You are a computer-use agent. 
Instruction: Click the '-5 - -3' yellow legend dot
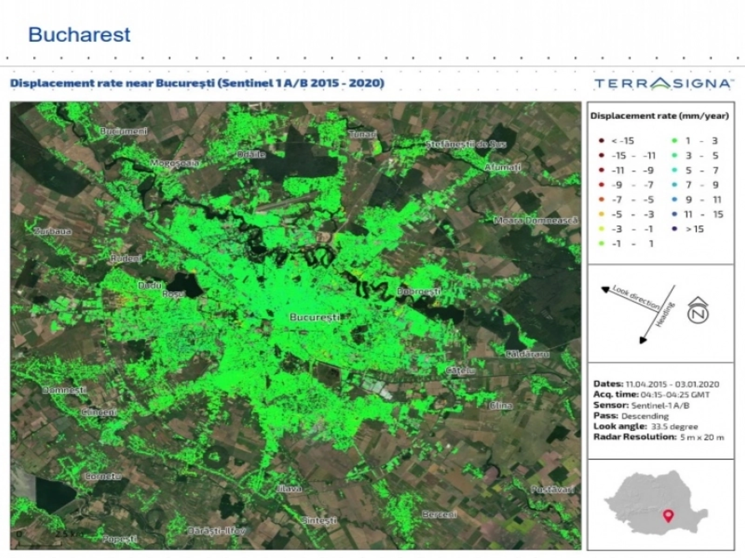coord(601,214)
